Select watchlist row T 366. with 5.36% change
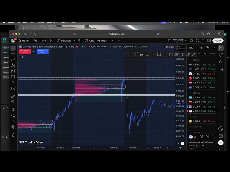 (x=202, y=78)
